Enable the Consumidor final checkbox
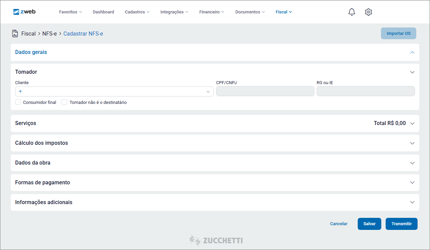Image resolution: width=430 pixels, height=250 pixels. tap(18, 102)
